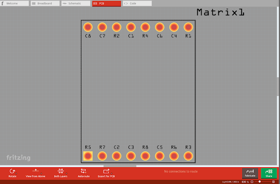This screenshot has width=280, height=184.
Task: Click the green Share button
Action: point(269,173)
